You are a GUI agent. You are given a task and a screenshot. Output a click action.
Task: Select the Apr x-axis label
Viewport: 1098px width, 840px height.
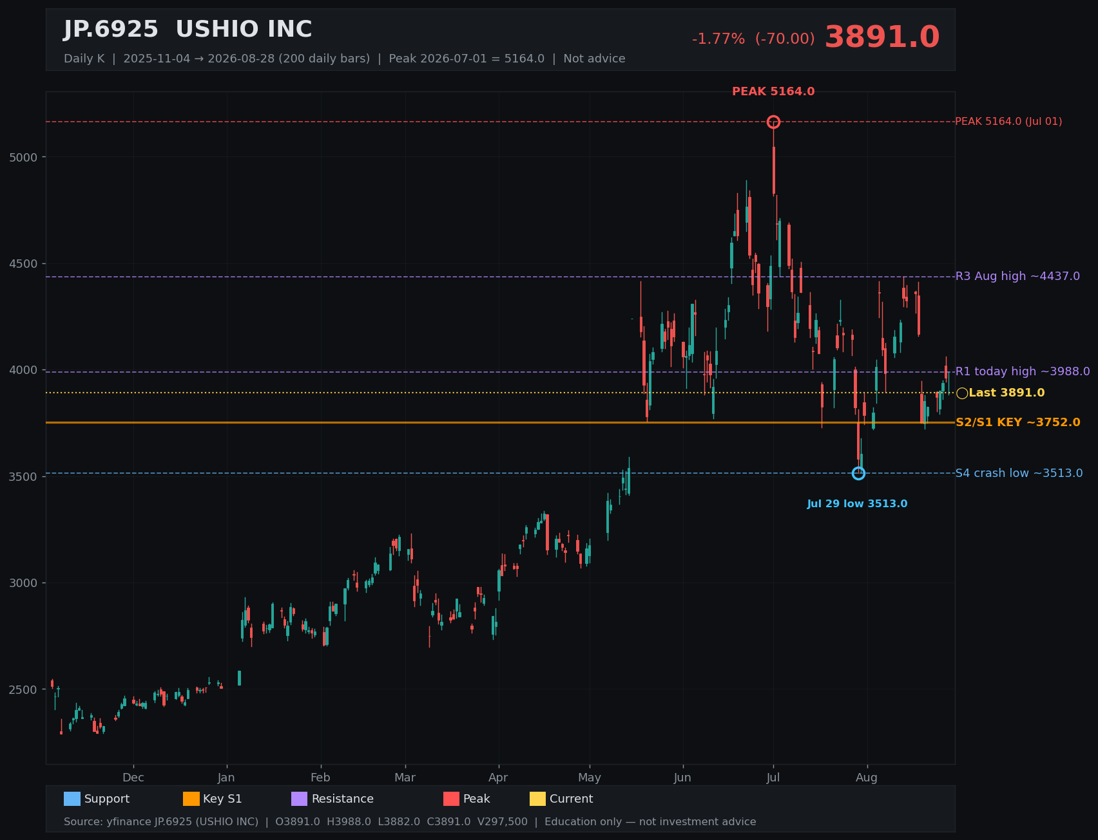click(x=498, y=778)
